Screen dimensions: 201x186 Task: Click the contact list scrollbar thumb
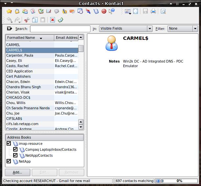81,49
